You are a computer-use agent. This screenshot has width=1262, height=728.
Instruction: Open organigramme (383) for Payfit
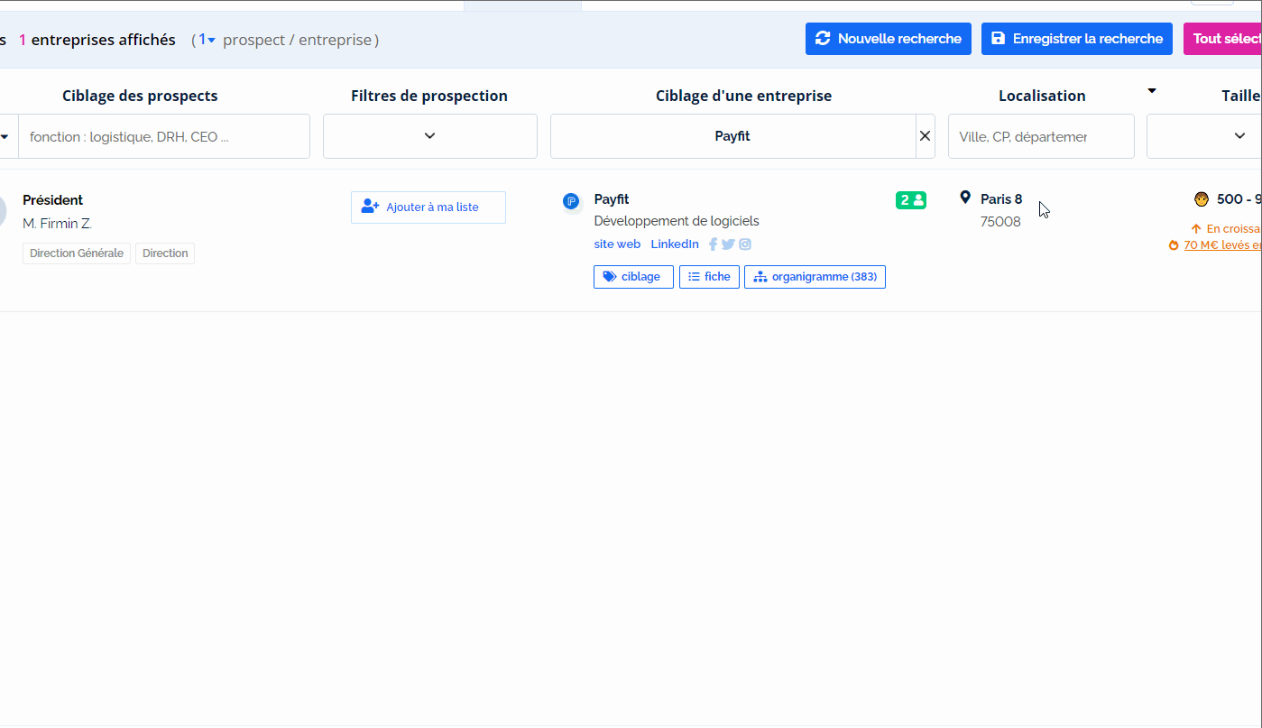[x=815, y=277]
